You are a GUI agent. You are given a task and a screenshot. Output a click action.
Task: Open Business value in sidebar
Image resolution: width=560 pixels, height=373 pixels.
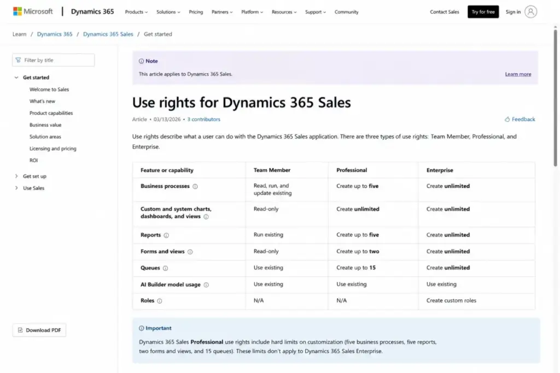pos(45,125)
